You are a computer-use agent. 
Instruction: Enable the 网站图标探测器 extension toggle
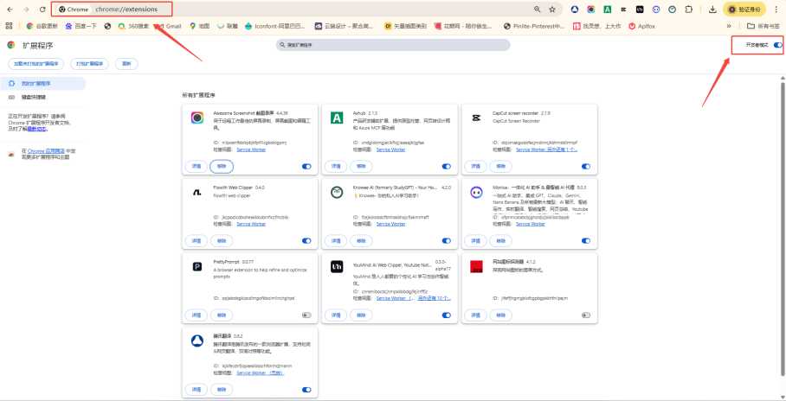click(586, 315)
